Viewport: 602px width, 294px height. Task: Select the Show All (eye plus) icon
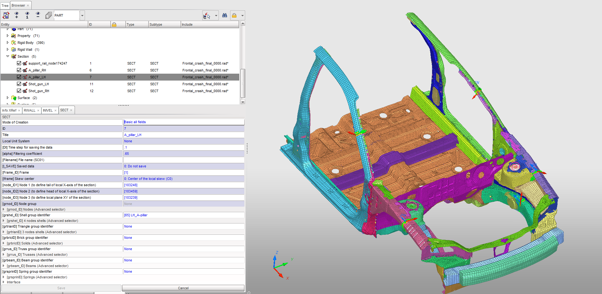pos(17,15)
